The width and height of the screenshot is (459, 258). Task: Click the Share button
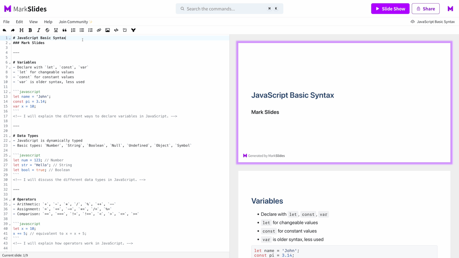tap(425, 9)
